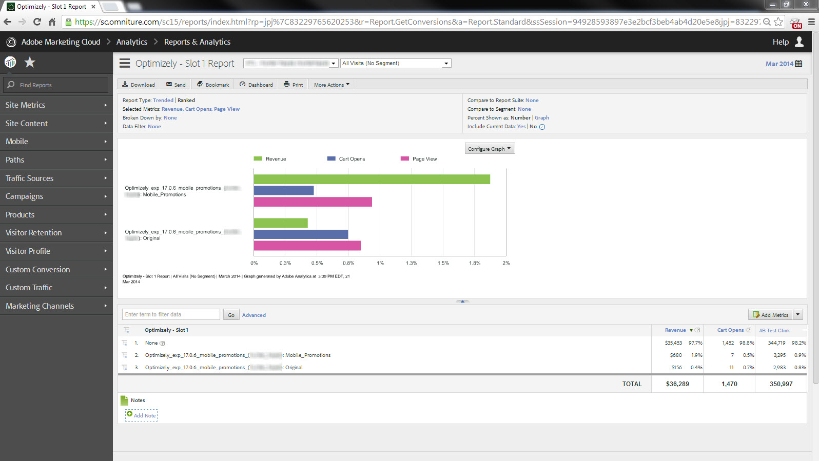The image size is (819, 461).
Task: Click the Go filter button
Action: click(x=231, y=315)
